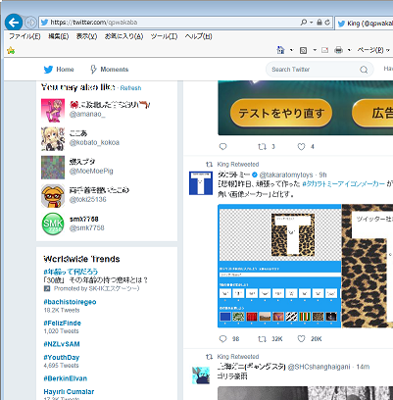Click the Home icon in the command bar
The height and width of the screenshot is (400, 393).
pos(280,50)
